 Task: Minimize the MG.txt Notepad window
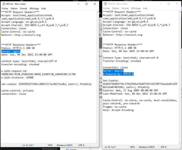[x=160, y=4]
